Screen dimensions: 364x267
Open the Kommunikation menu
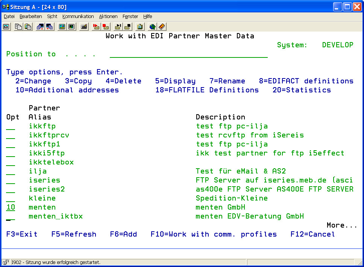tap(78, 17)
